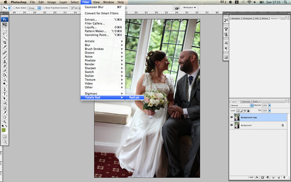This screenshot has width=291, height=182.
Task: Click the green foreground color swatch
Action: coord(4,130)
